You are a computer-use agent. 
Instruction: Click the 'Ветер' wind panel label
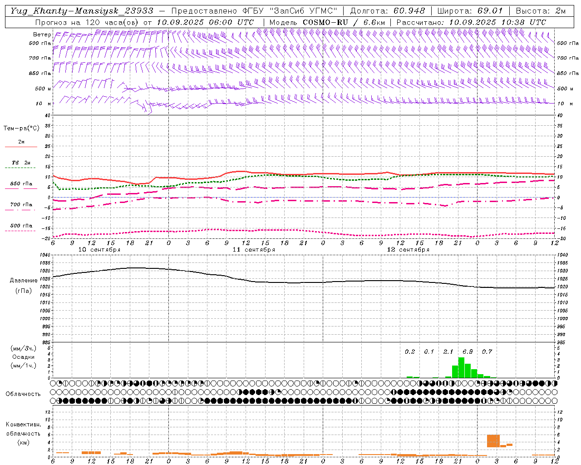click(x=42, y=35)
